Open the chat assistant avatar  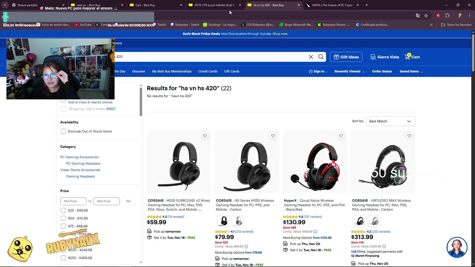coord(457,247)
